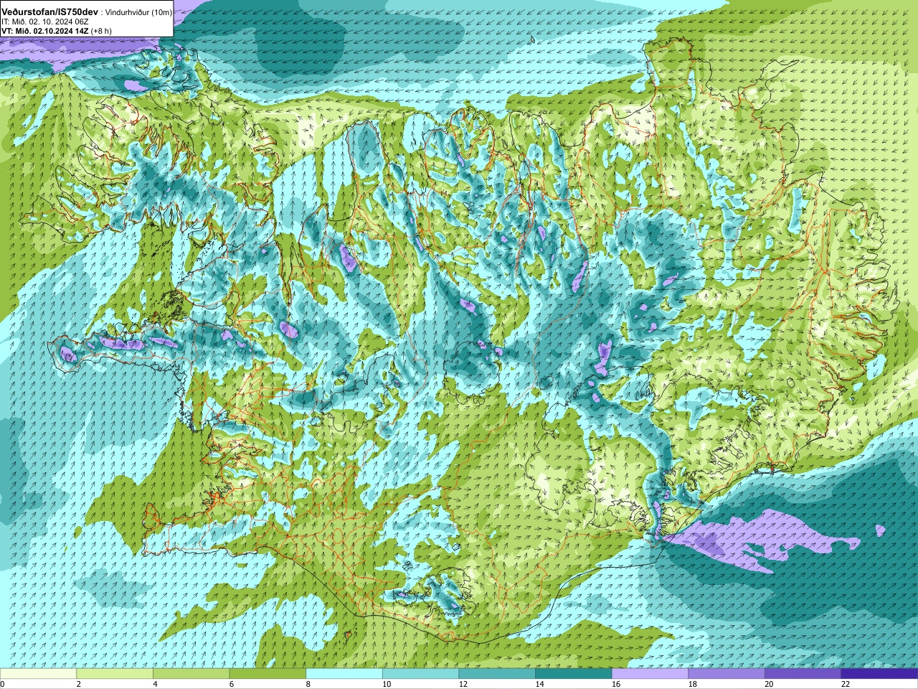Click the IT: Mið. 02. 10. 2024 06Z line
This screenshot has height=689, width=918.
click(x=45, y=22)
